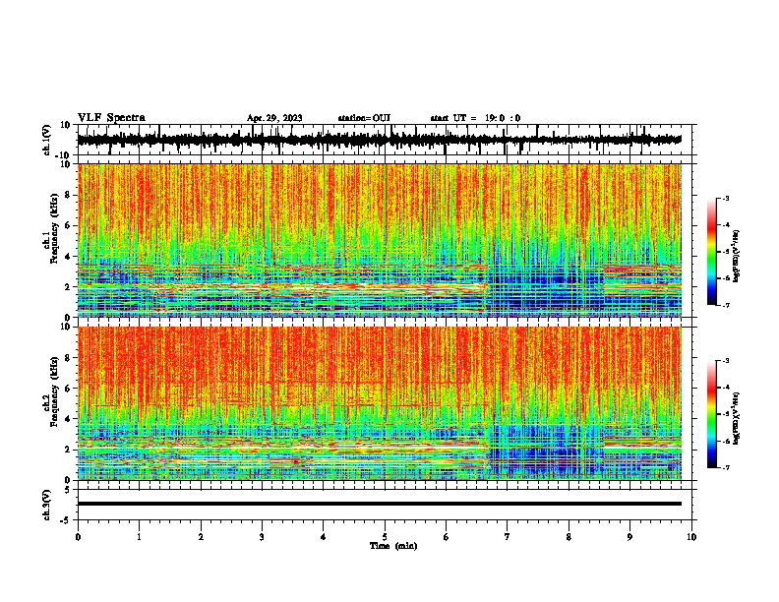
Task: Click the "station=OUI" header label
Action: coord(364,118)
